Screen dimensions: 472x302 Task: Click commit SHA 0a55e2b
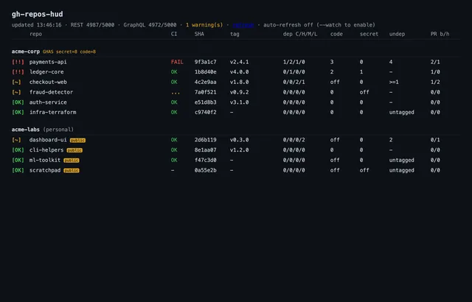pyautogui.click(x=205, y=170)
